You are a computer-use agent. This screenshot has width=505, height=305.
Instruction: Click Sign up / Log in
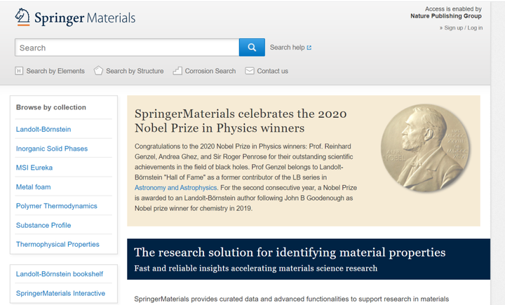(x=464, y=27)
